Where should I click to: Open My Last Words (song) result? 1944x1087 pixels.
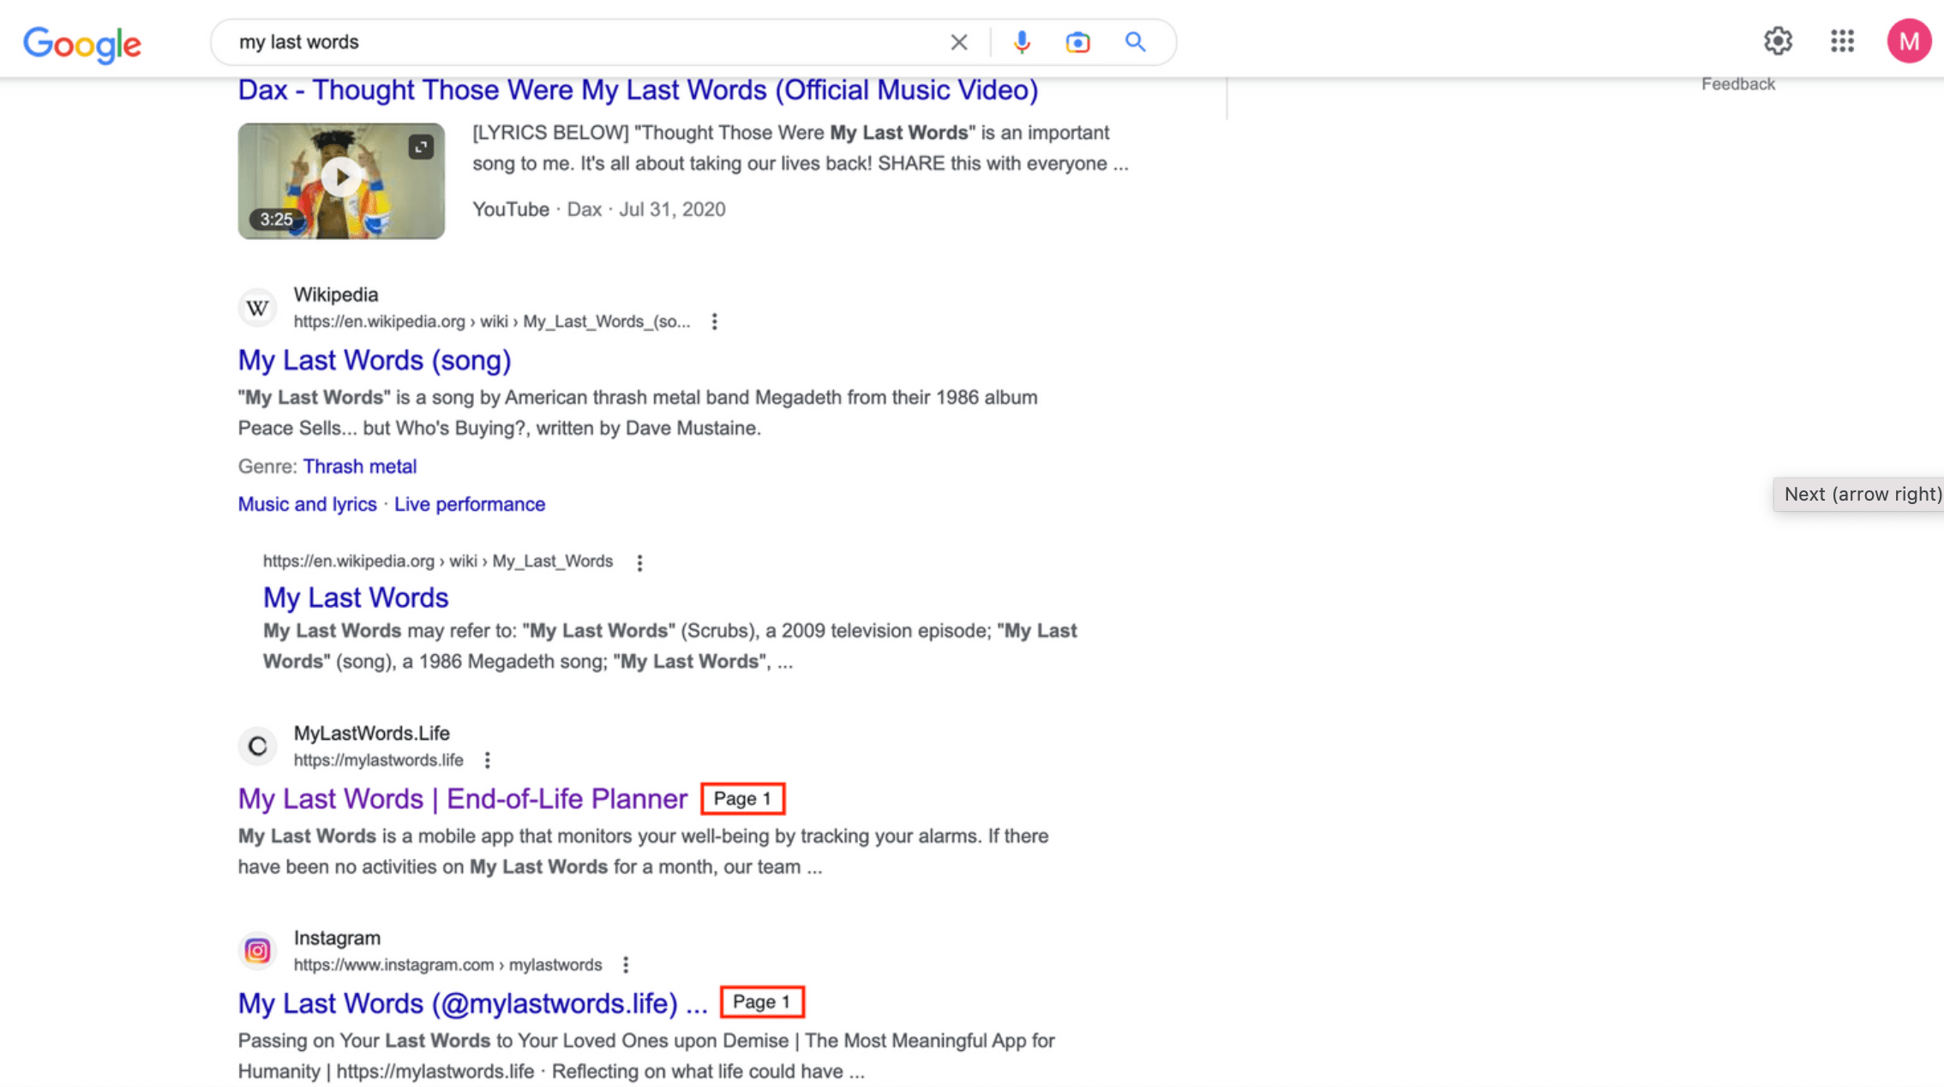click(375, 360)
